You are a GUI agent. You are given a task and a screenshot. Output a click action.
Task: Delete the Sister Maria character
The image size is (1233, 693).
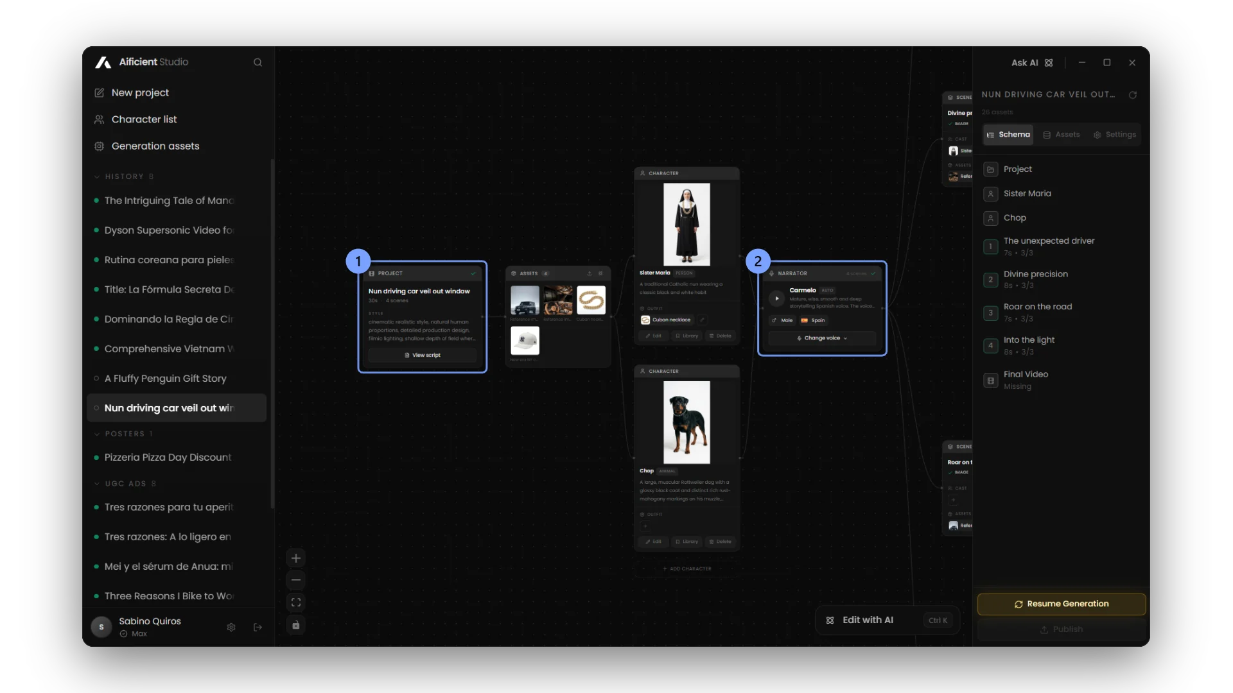[x=720, y=336]
